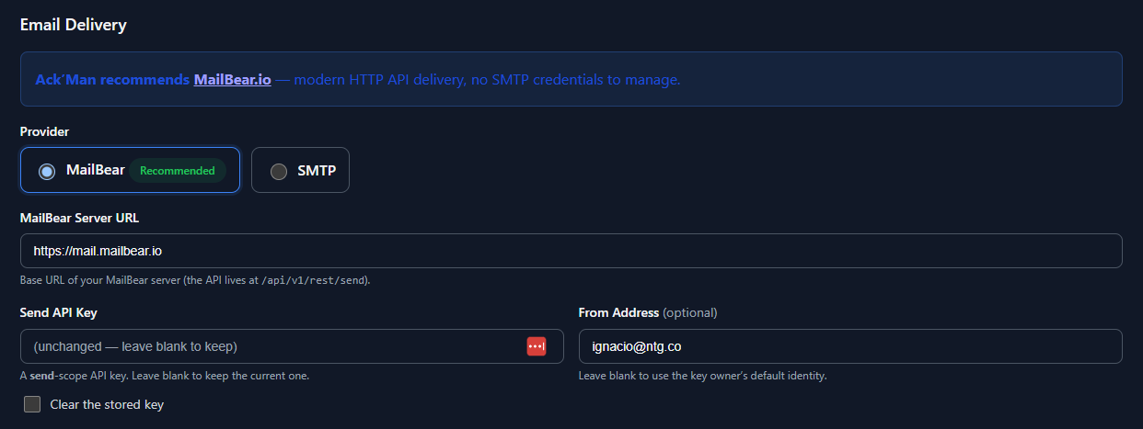
Task: Select the SMTP provider radio button
Action: 278,171
